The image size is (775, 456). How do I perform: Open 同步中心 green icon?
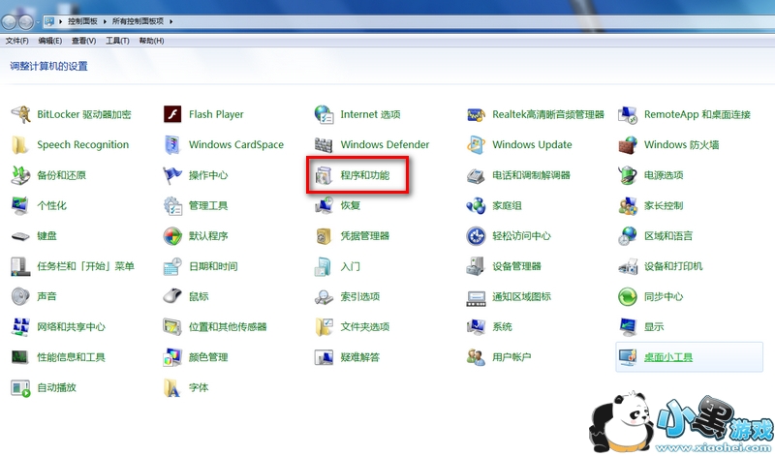pyautogui.click(x=628, y=297)
